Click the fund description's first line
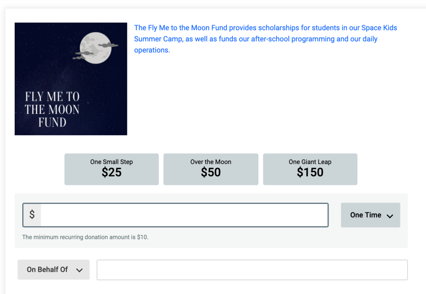This screenshot has height=294, width=426. coord(265,28)
